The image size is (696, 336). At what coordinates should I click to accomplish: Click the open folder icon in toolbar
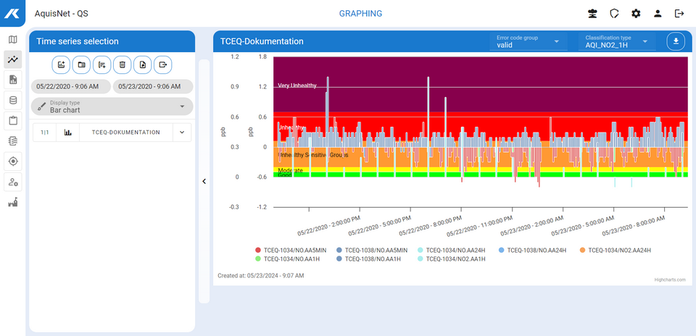tap(82, 65)
